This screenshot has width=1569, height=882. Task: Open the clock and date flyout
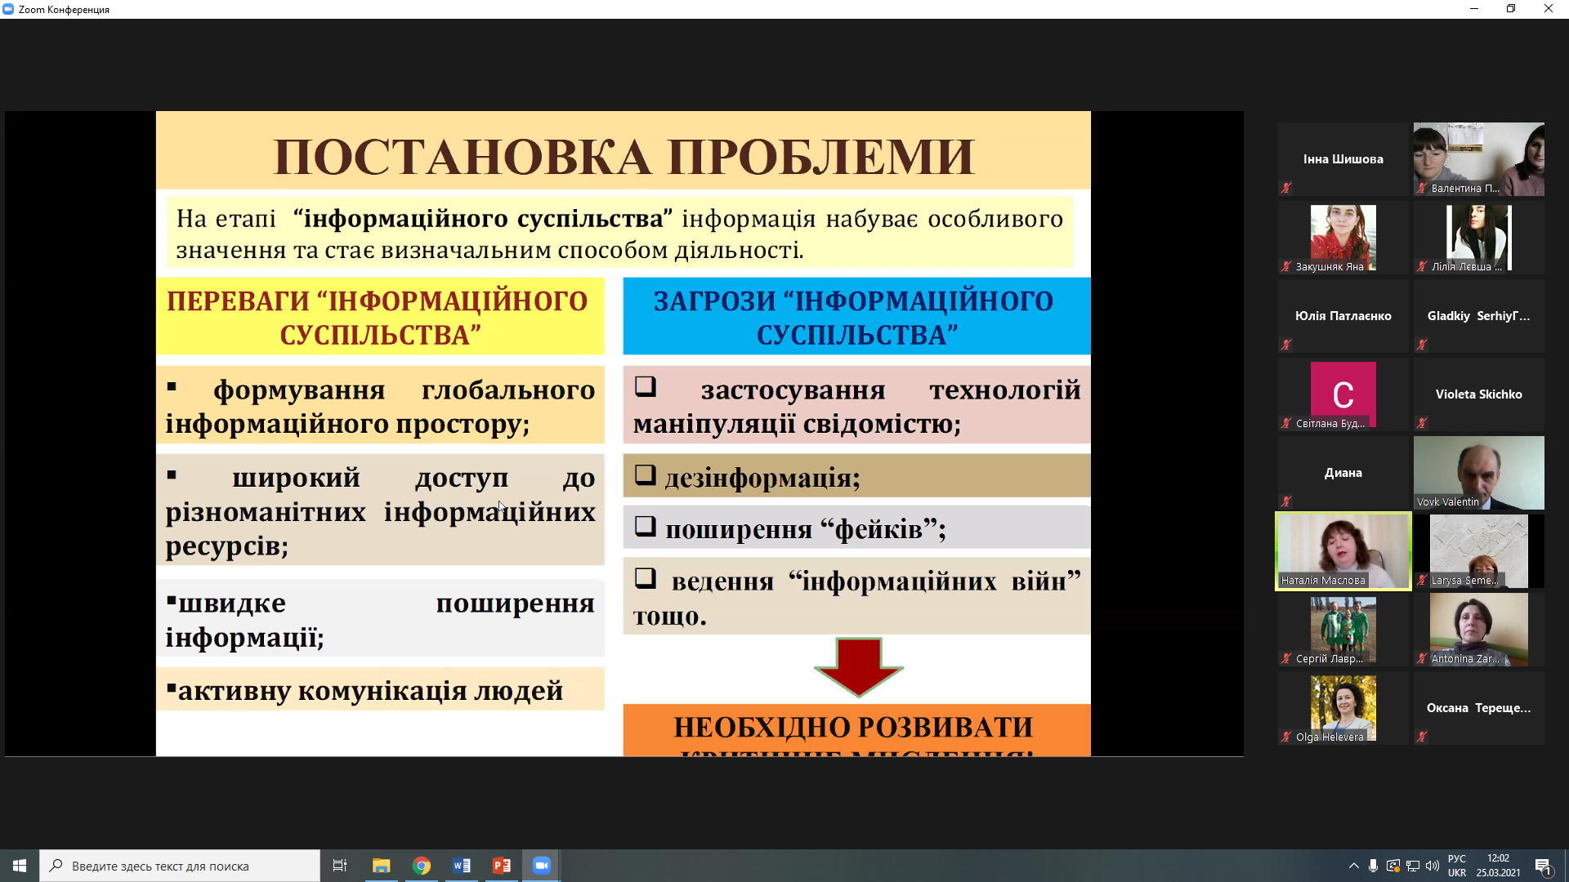click(1498, 866)
